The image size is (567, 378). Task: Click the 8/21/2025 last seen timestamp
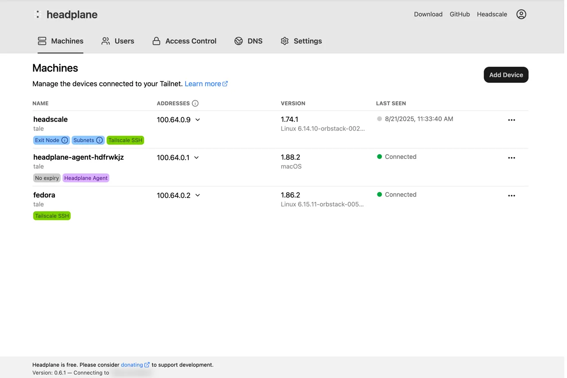419,119
